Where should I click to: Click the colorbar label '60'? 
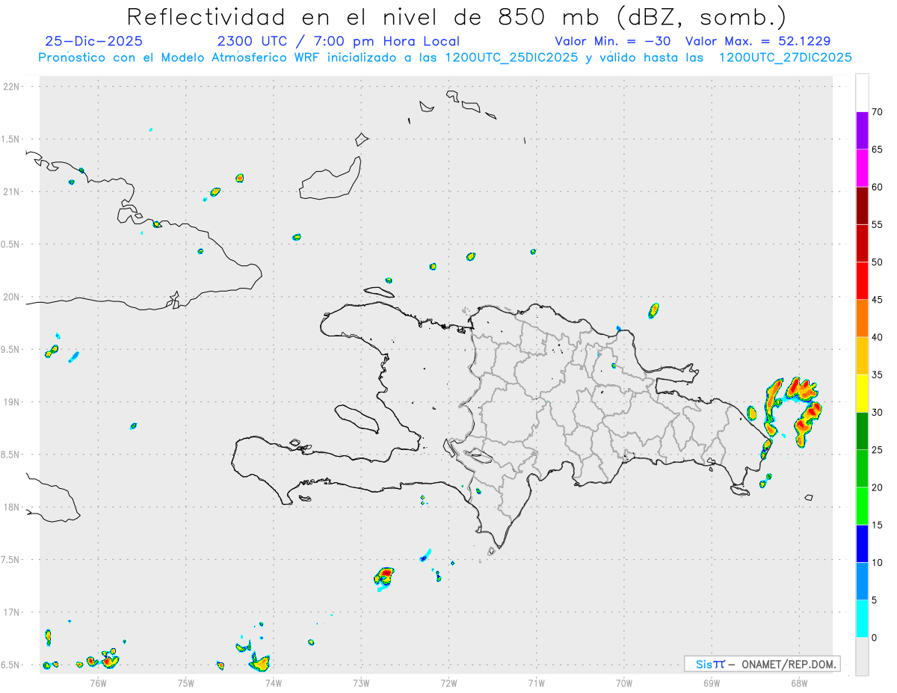(x=878, y=187)
